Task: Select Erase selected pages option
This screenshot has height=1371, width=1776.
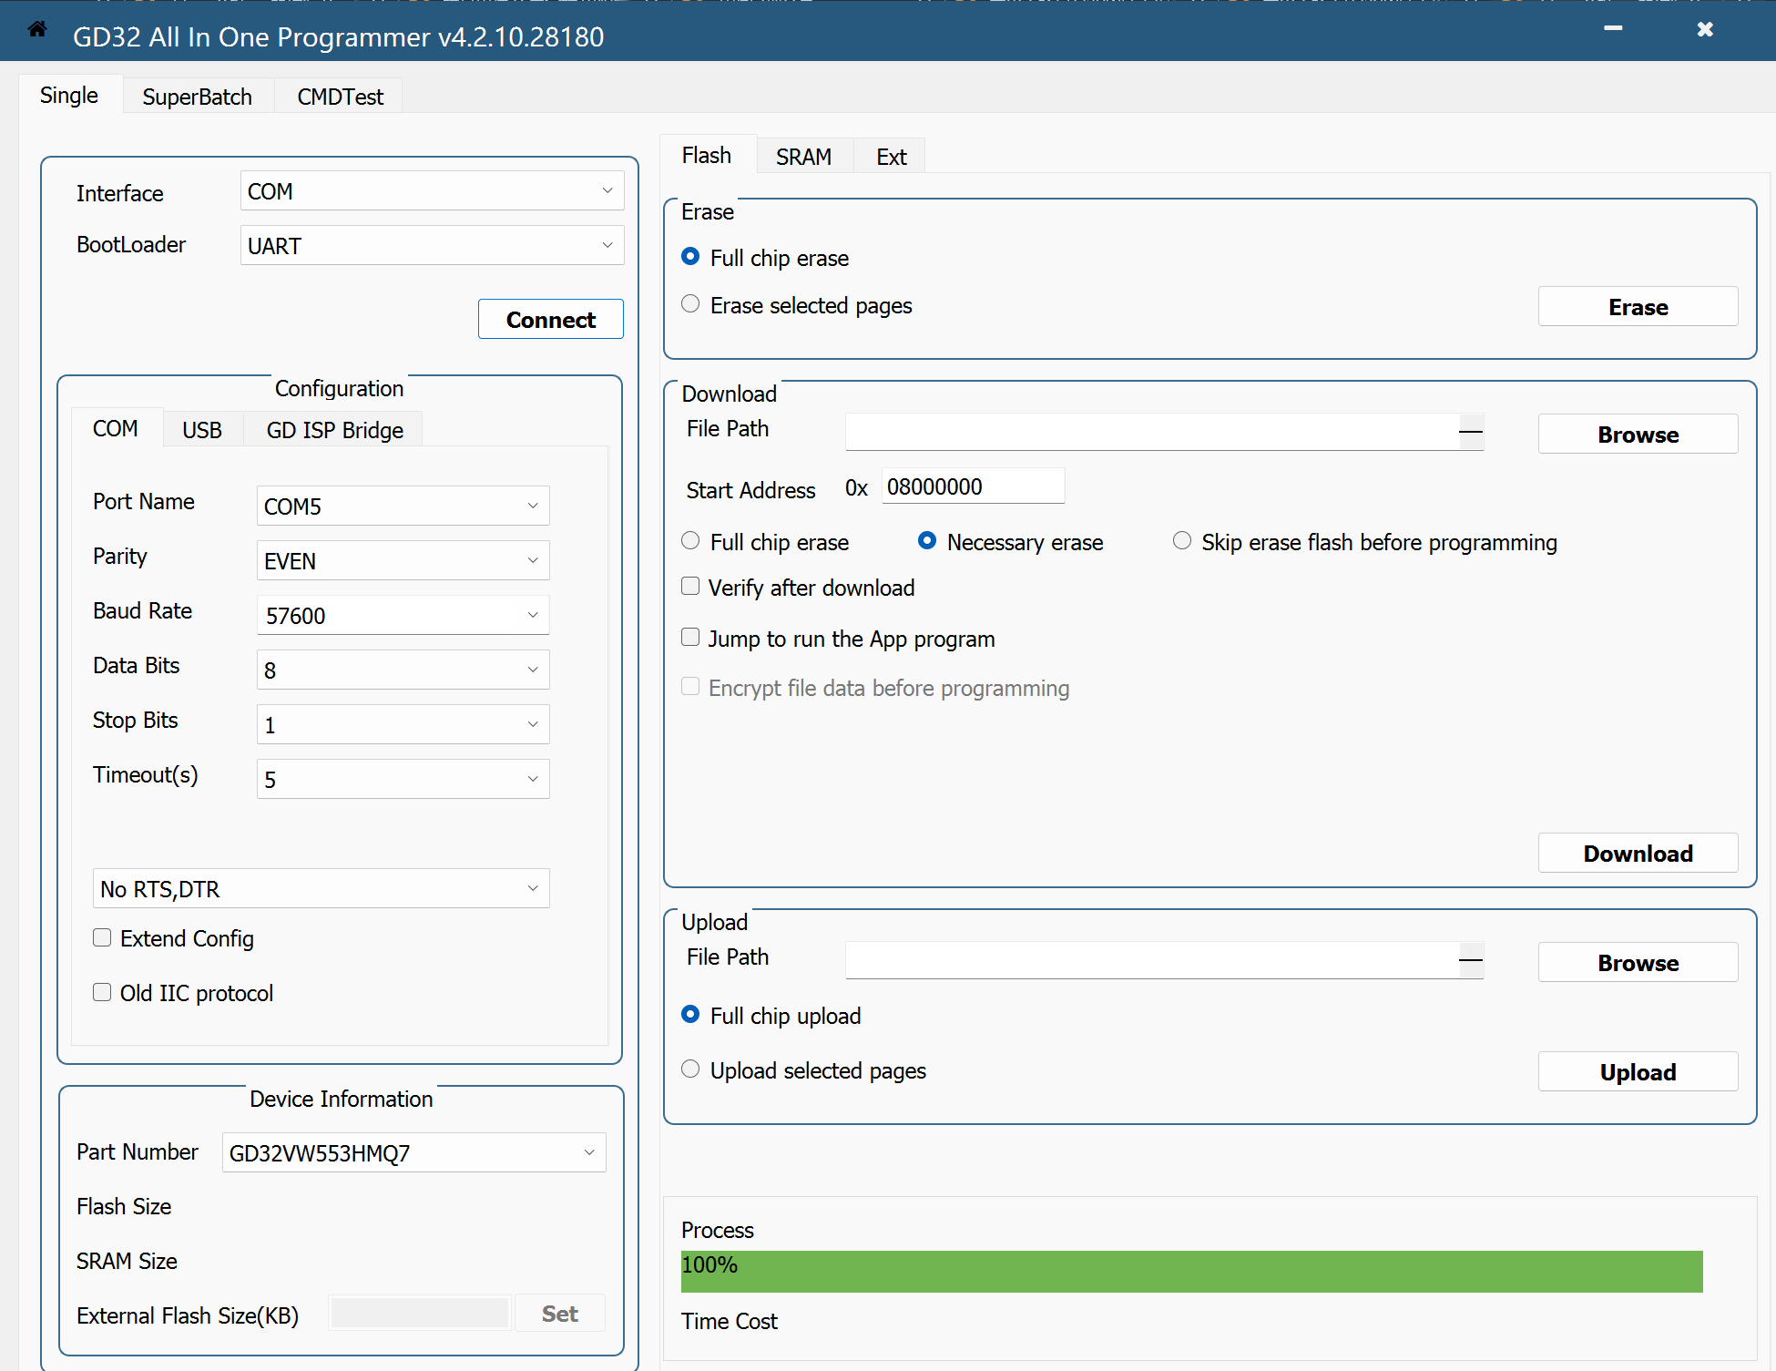Action: (797, 305)
